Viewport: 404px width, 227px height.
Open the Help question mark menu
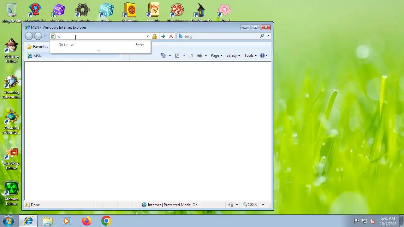pyautogui.click(x=264, y=55)
